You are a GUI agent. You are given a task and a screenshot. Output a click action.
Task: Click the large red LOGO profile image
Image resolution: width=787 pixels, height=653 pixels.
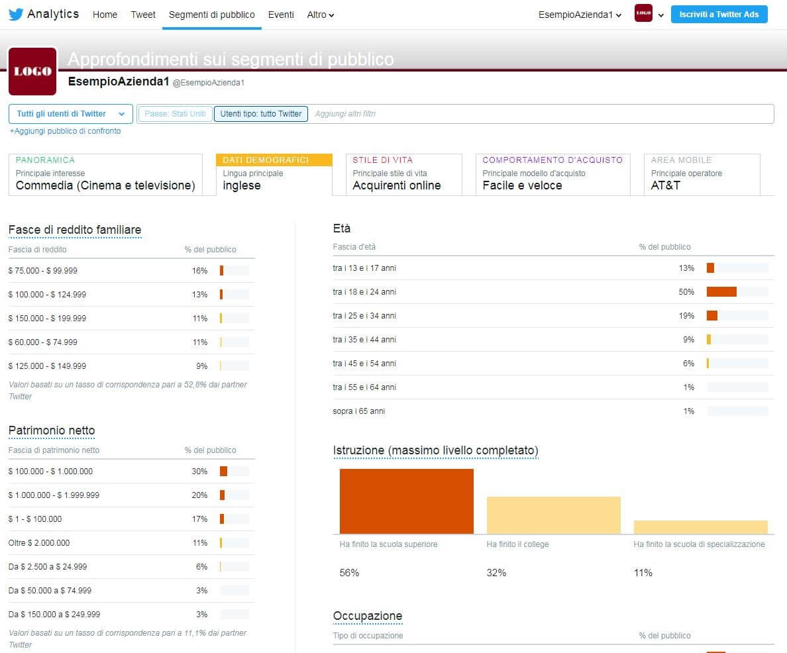click(x=32, y=72)
